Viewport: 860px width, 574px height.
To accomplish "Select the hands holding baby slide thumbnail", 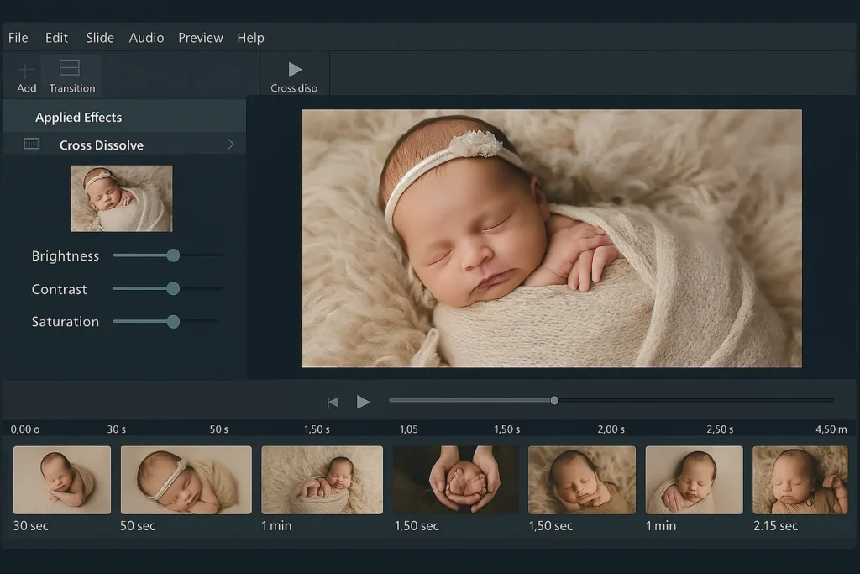I will pos(455,480).
